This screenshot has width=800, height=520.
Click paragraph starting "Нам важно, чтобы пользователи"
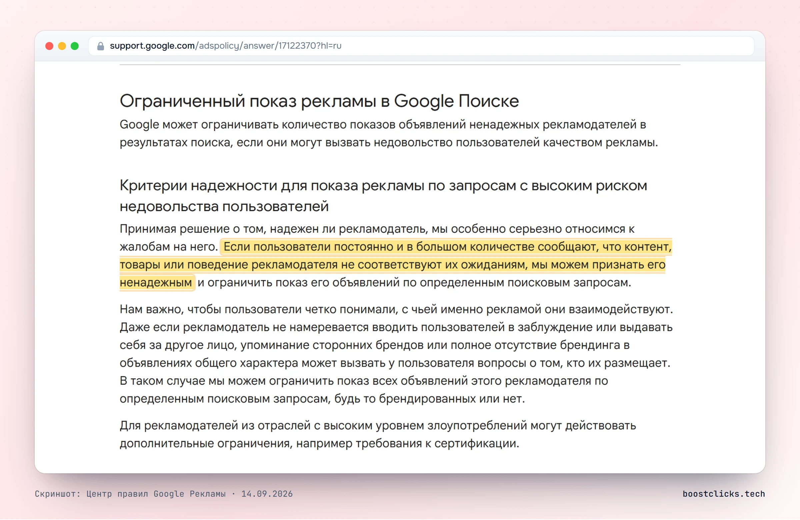tap(396, 354)
